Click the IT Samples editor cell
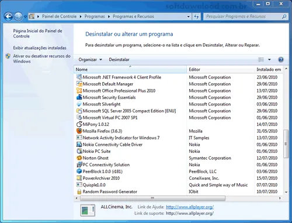This screenshot has width=292, height=223. [199, 138]
